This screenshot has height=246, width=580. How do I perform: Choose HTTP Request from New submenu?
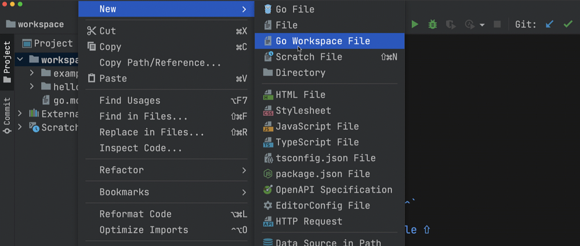[x=309, y=221]
